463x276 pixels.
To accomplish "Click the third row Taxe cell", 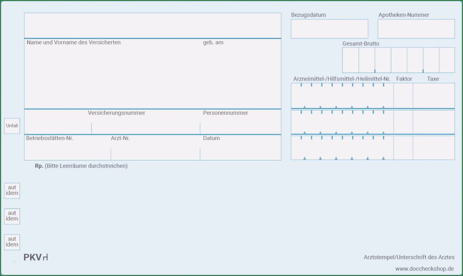I will click(433, 148).
